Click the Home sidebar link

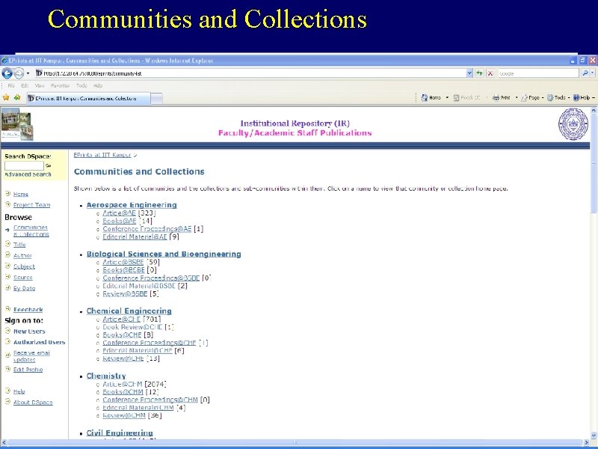pyautogui.click(x=21, y=194)
